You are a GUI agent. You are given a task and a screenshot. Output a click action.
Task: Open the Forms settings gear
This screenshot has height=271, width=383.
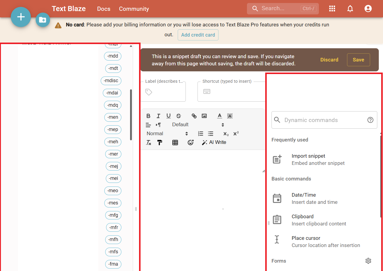368,261
